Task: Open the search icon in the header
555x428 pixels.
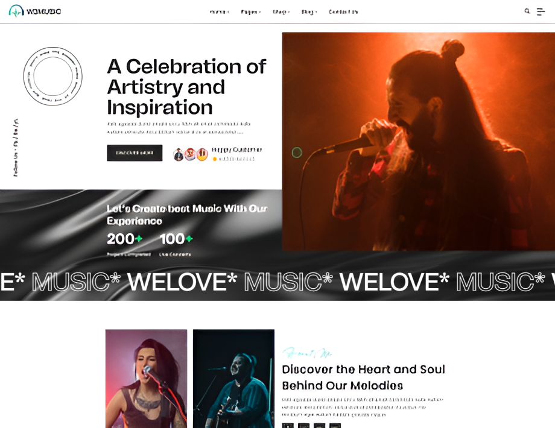Action: click(x=527, y=11)
